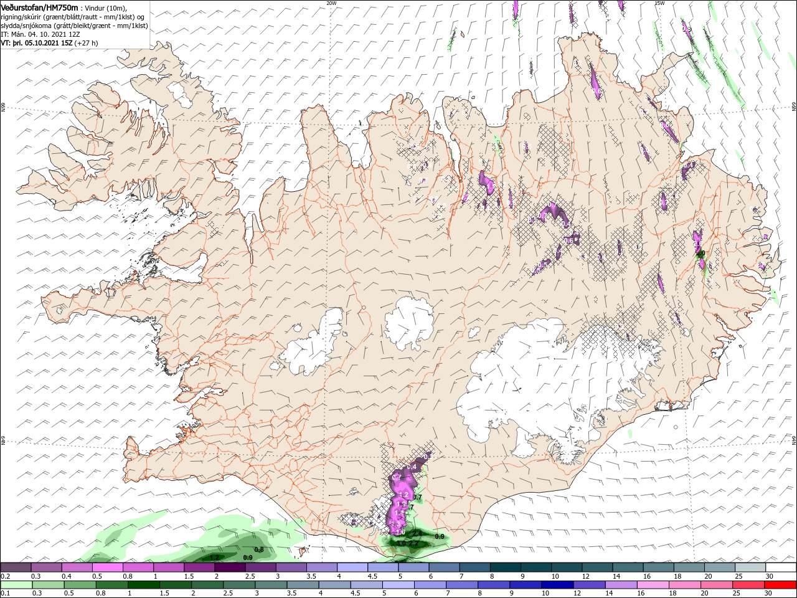The image size is (797, 598).
Task: Click the 'Veðurstofan/HM750m' map title
Action: (40, 7)
